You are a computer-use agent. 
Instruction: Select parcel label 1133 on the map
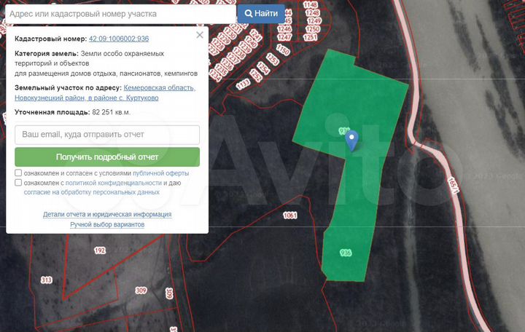tap(243, 84)
